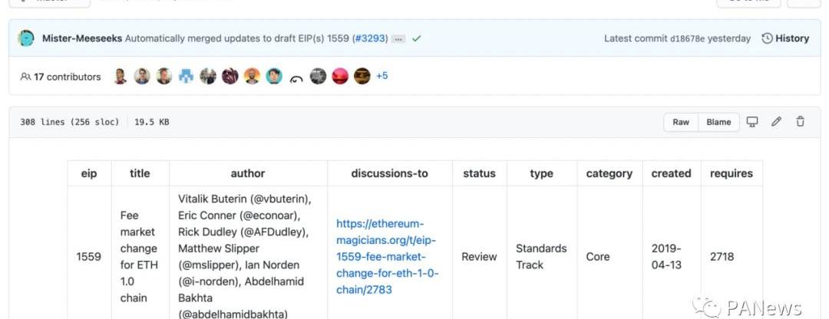Click the pencil edit file icon
The image size is (829, 319).
(776, 122)
